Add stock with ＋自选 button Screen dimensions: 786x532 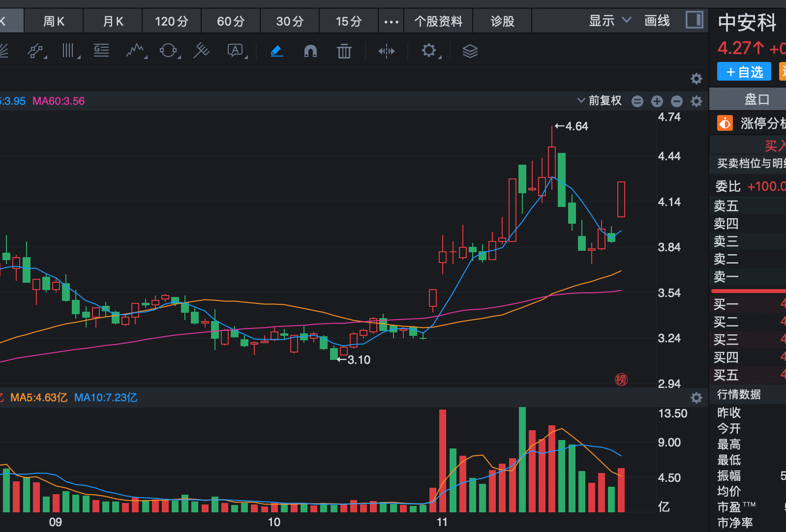[744, 72]
